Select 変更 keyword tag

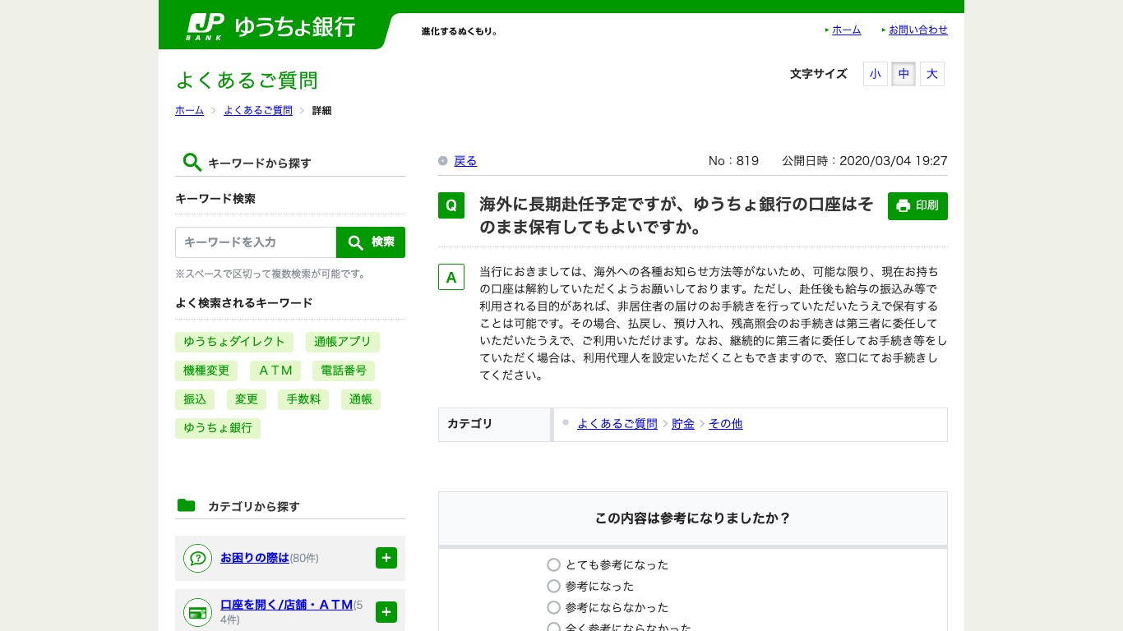247,399
